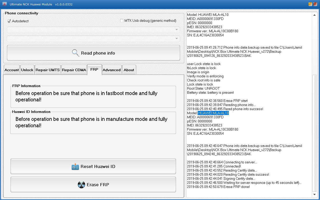
Task: Toggle the Autodetect checkbox
Action: tap(9, 21)
